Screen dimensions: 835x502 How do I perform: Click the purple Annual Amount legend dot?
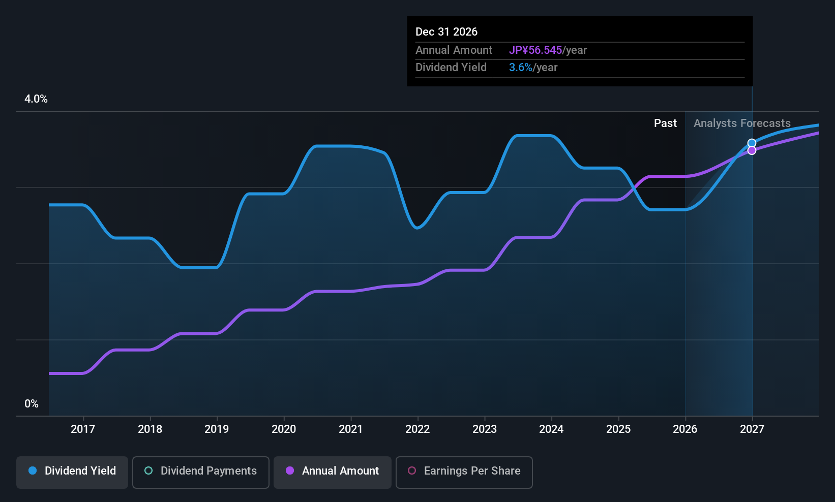pyautogui.click(x=290, y=471)
